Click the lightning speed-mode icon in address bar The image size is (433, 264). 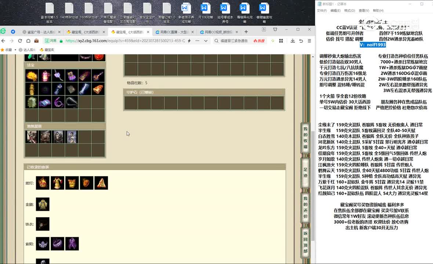tap(189, 41)
